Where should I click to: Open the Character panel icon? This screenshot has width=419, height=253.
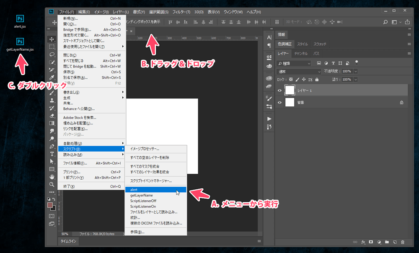(x=269, y=37)
